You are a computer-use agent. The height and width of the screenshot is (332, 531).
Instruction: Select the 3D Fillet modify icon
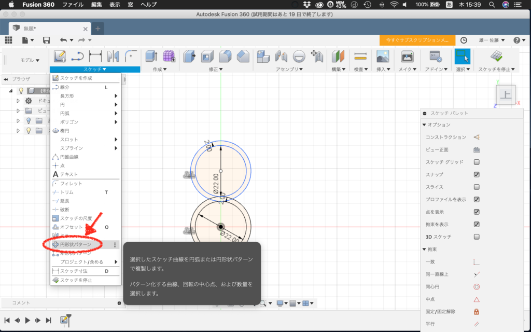point(225,56)
